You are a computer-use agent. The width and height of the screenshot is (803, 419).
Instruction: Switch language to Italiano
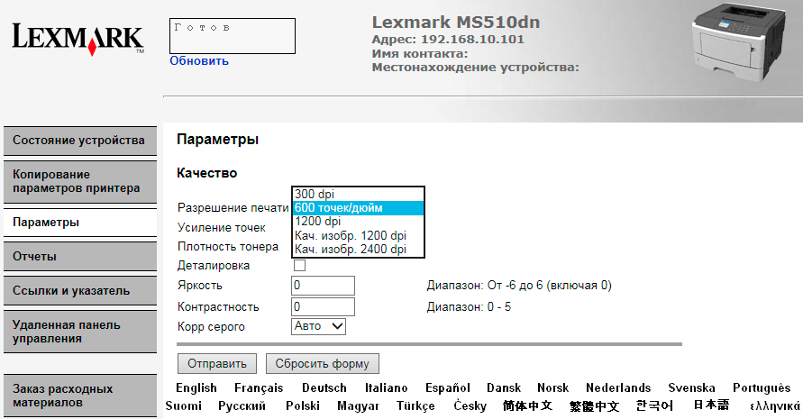[386, 388]
